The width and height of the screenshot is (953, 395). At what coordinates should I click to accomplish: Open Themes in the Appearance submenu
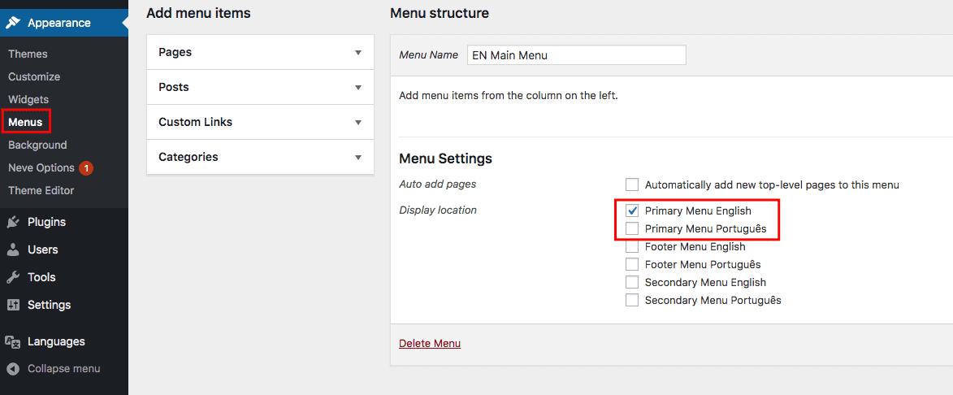[28, 54]
